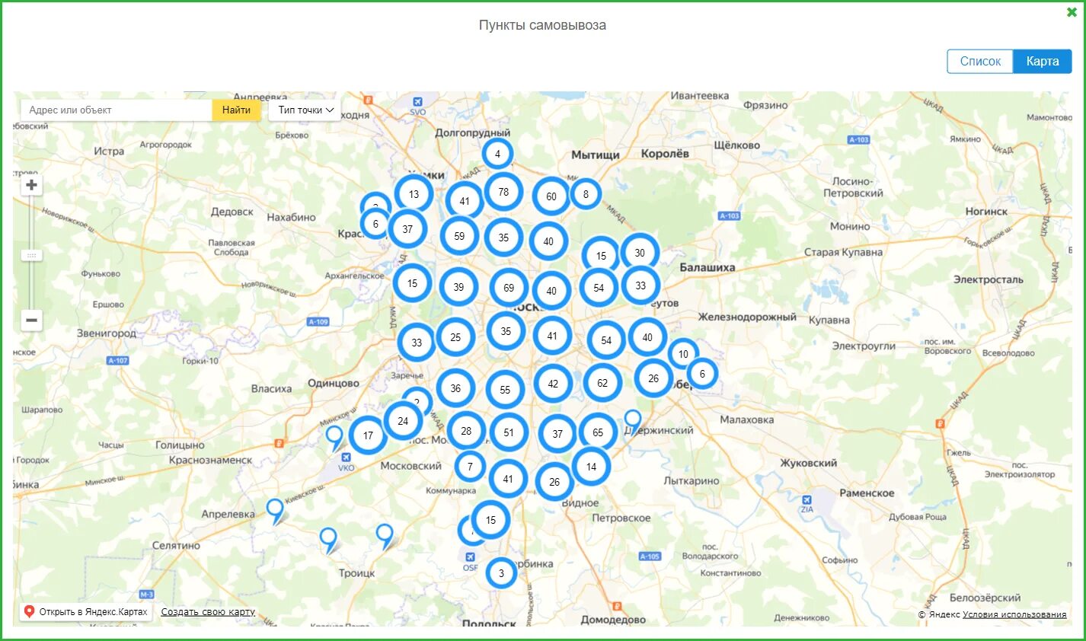
Task: Select the cluster marker numbered 7
Action: point(470,467)
